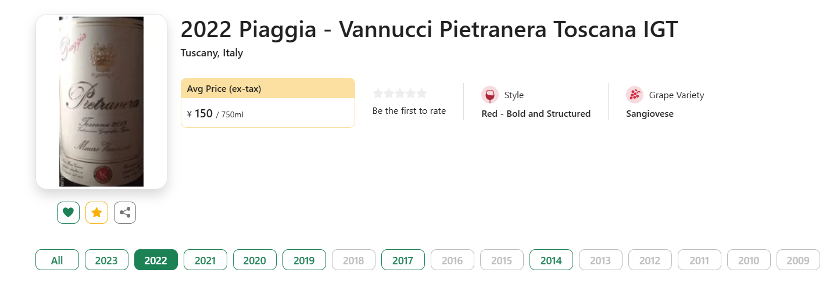
Task: Go to the 2014 vintage tab
Action: pos(551,260)
